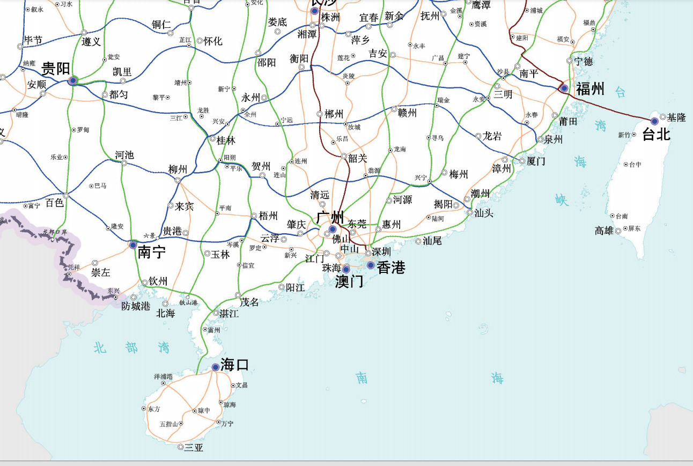This screenshot has width=693, height=466.
Task: Click the 澳门 label
Action: [x=349, y=282]
